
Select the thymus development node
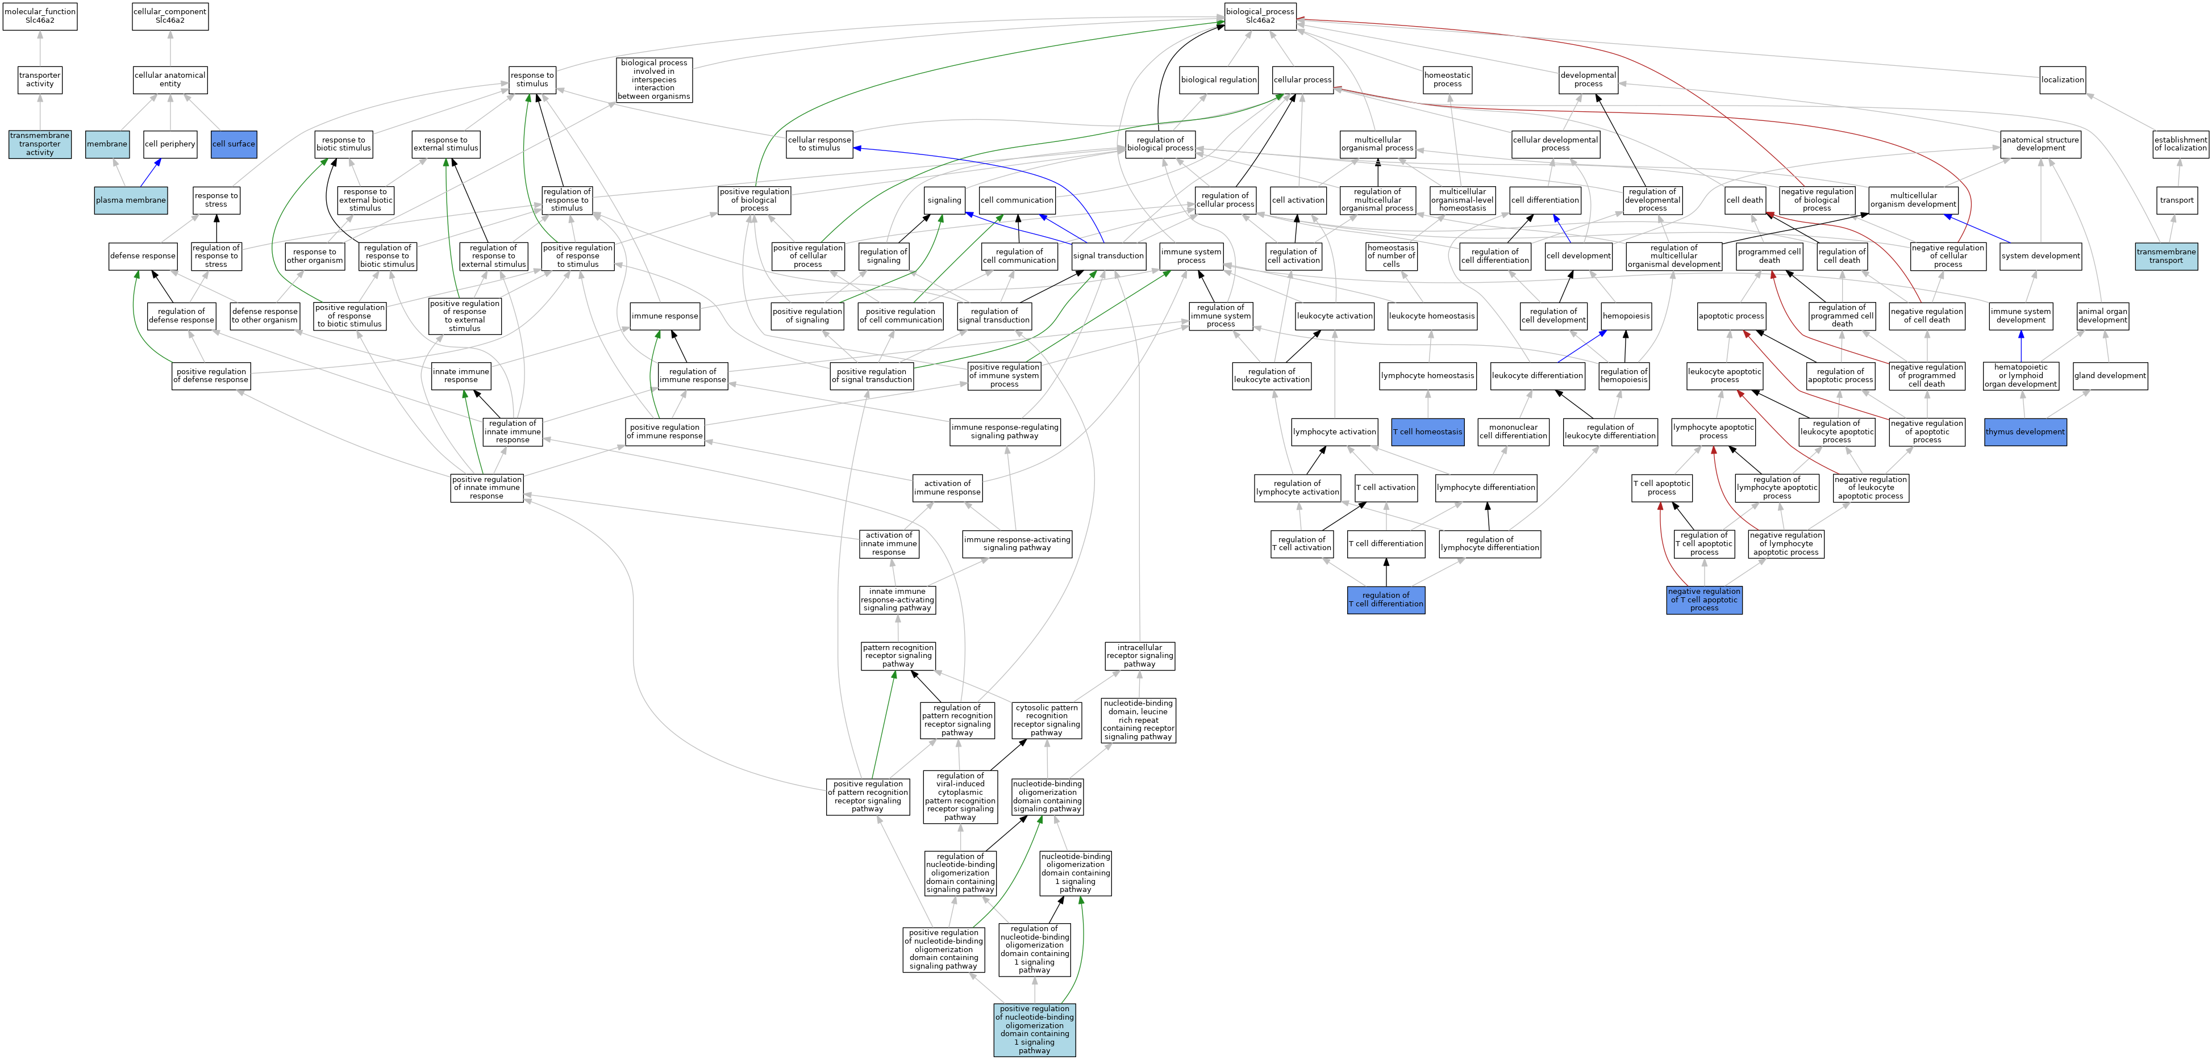point(2025,431)
